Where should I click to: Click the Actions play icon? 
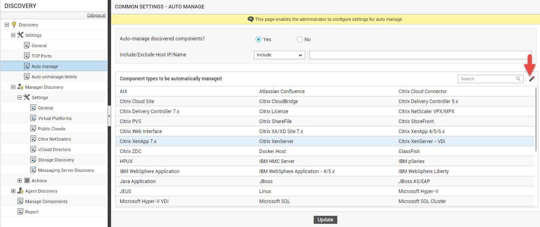coord(27,181)
